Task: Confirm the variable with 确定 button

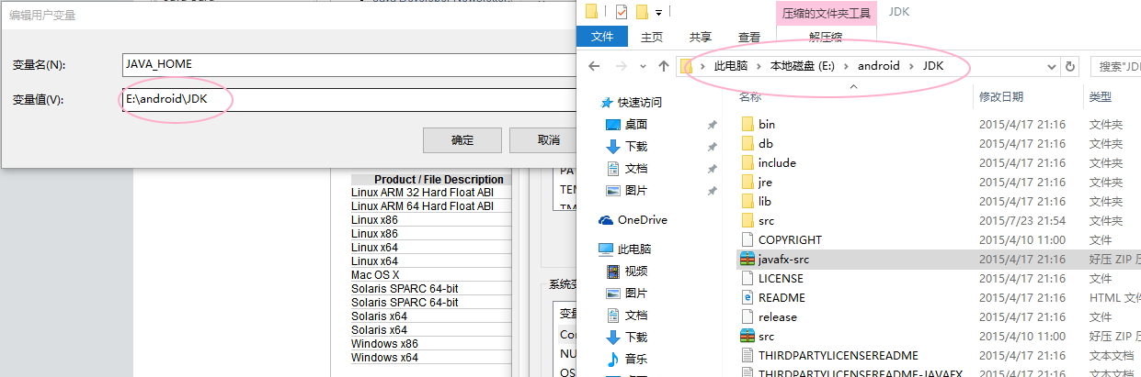Action: 462,139
